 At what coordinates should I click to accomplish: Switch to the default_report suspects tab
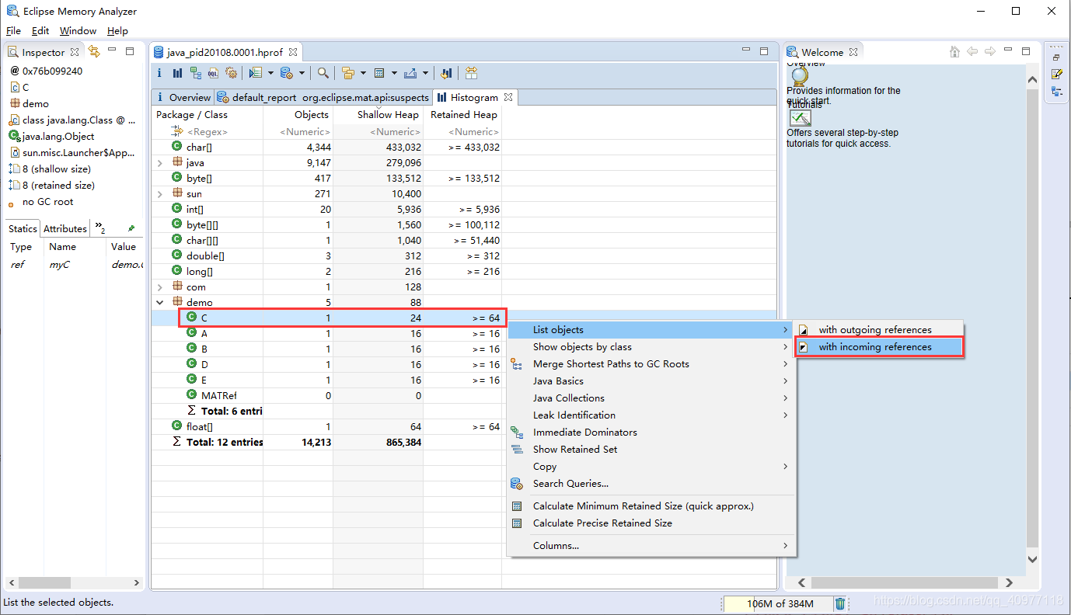point(323,97)
